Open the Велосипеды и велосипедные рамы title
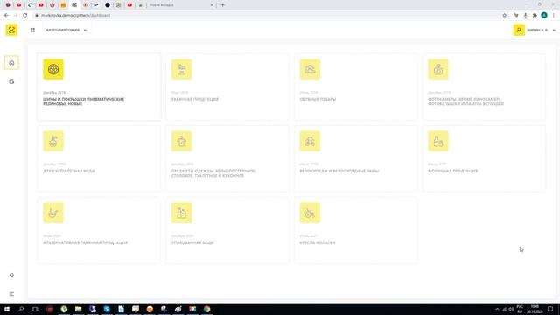Viewport: 560px width, 315px height. click(x=339, y=171)
